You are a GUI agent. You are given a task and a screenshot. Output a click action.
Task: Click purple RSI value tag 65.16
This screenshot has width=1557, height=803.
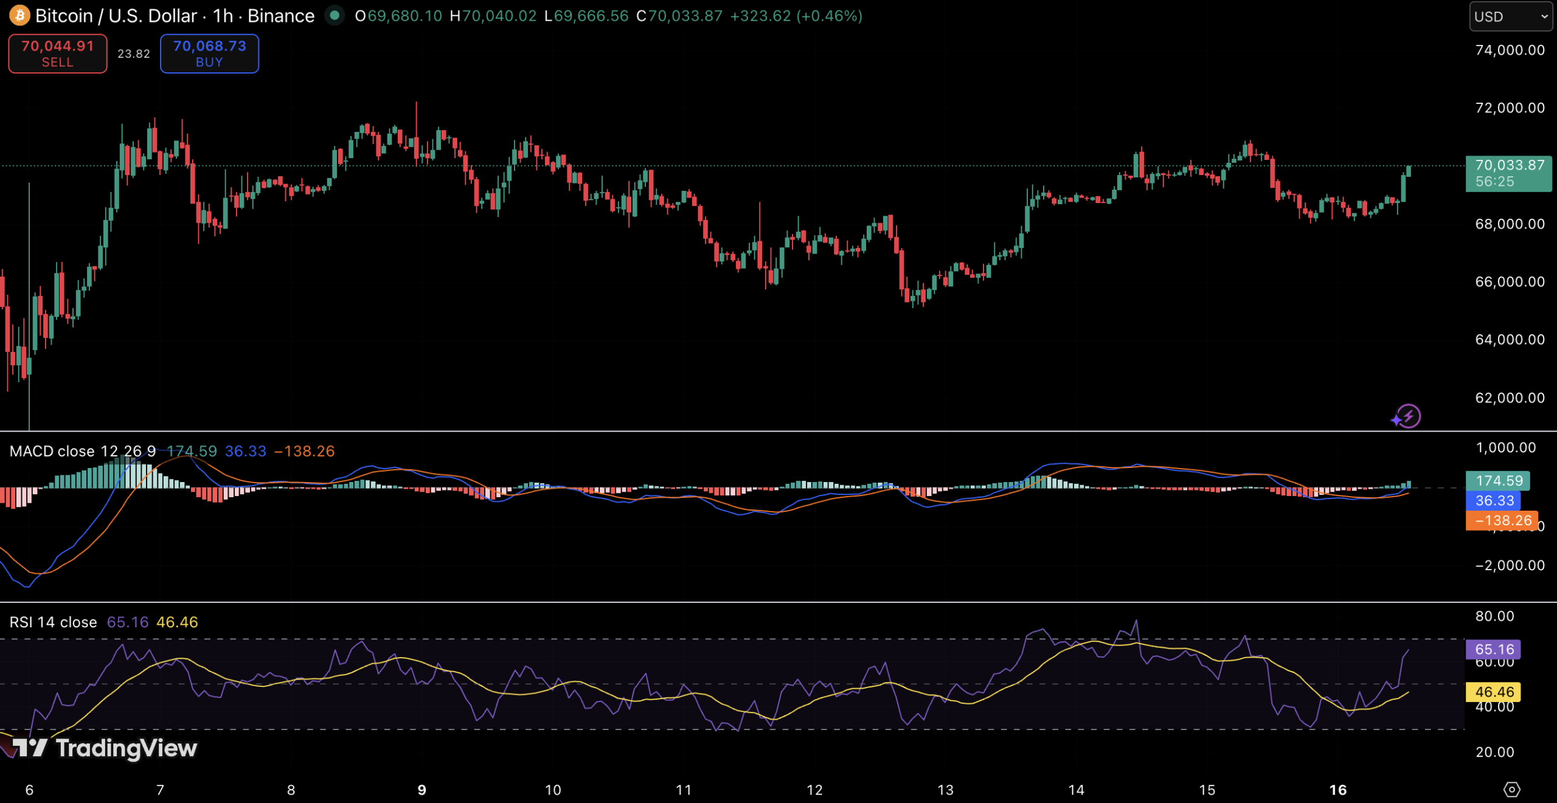(1493, 649)
